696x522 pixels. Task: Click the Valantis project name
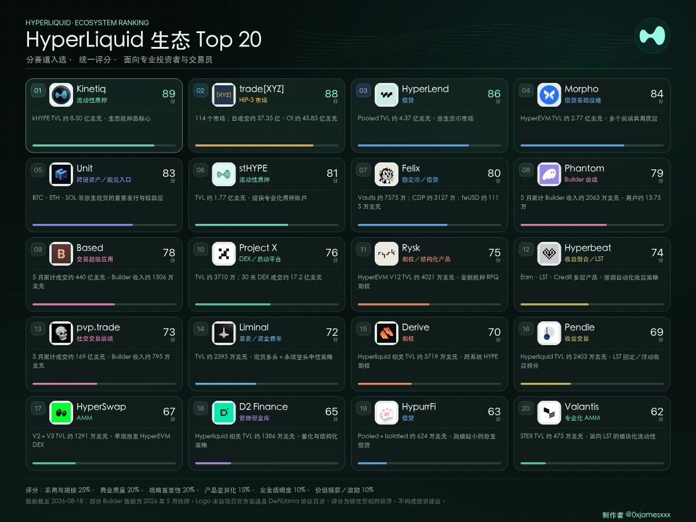tap(582, 407)
